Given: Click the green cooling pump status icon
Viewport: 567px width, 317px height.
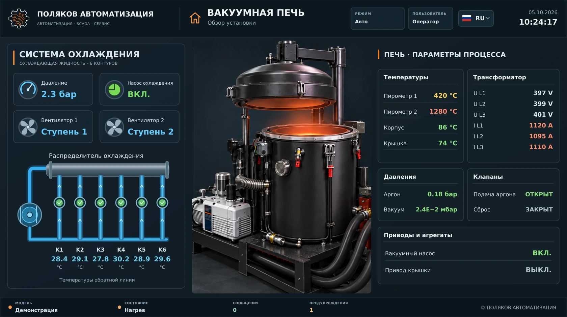Looking at the screenshot, I should (114, 90).
